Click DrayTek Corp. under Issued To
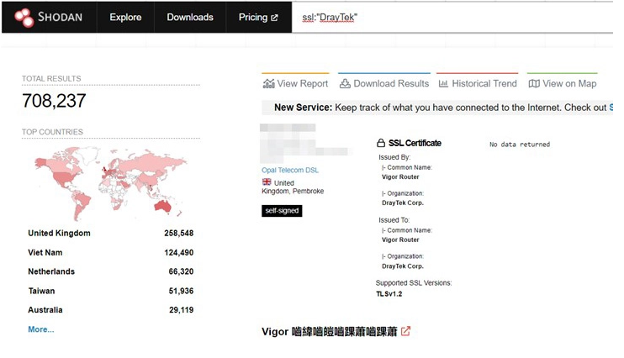Screen dimensions: 624x358 tap(403, 266)
